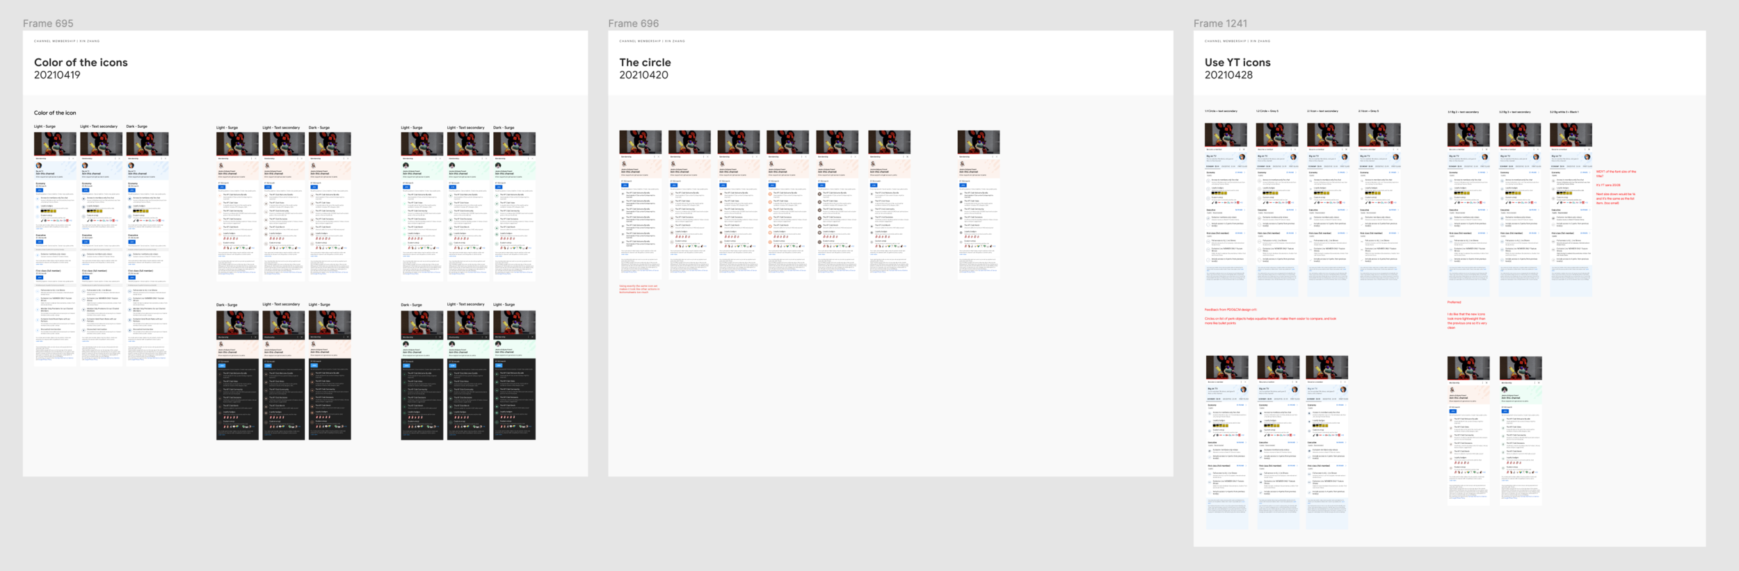Click the "Light - Text secondary" label above the blue-header mockups
The width and height of the screenshot is (1739, 571).
tap(99, 126)
